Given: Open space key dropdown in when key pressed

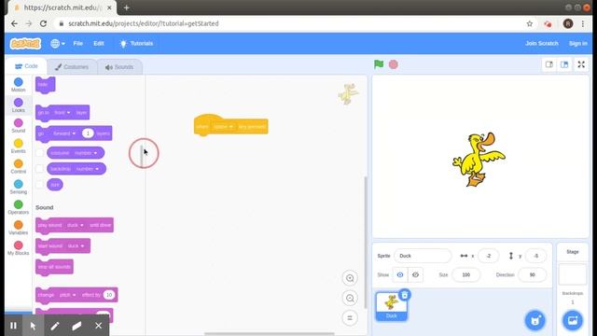Looking at the screenshot, I should coord(223,127).
